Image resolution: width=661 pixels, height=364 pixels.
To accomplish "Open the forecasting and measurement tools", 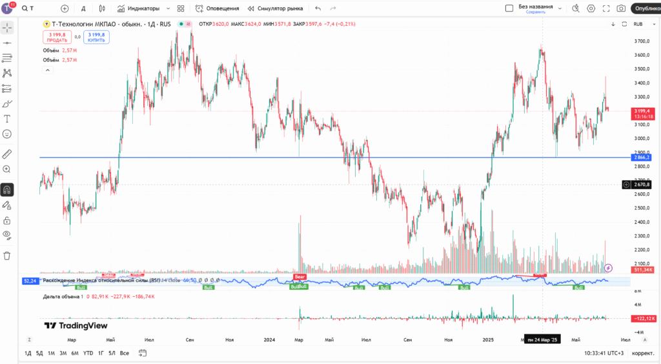I will coord(7,88).
